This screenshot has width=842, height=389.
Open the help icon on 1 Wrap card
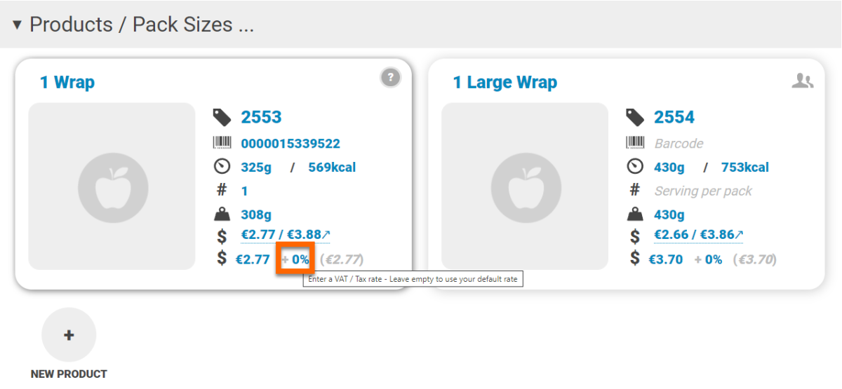point(391,77)
